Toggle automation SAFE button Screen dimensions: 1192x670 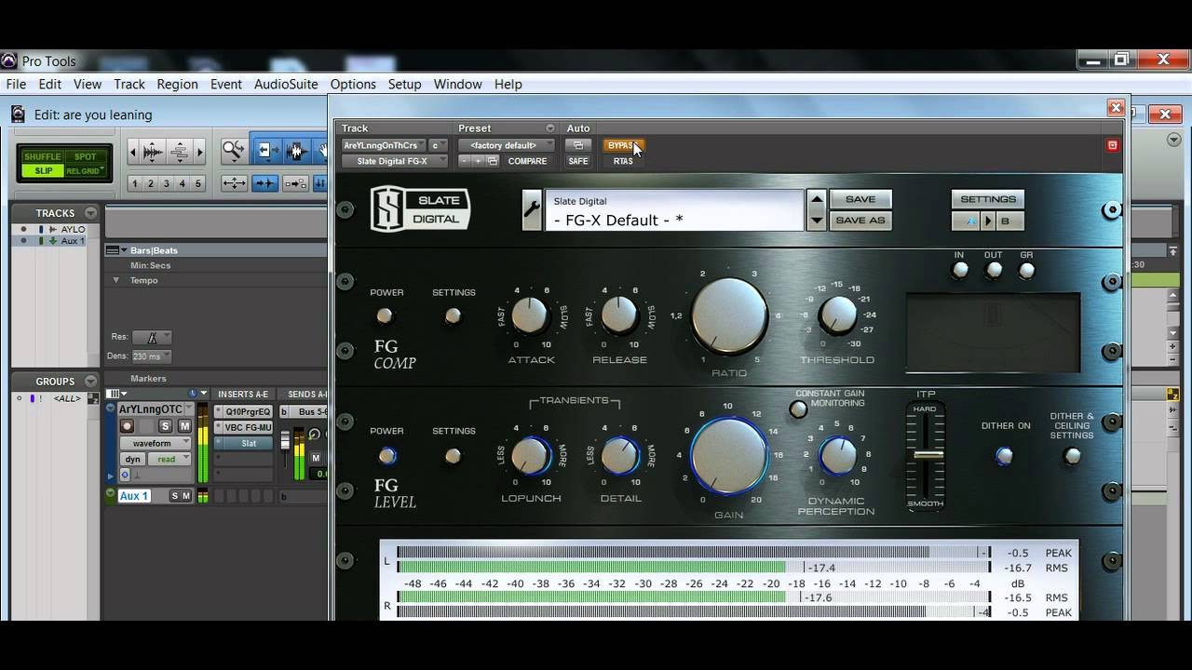click(x=578, y=161)
